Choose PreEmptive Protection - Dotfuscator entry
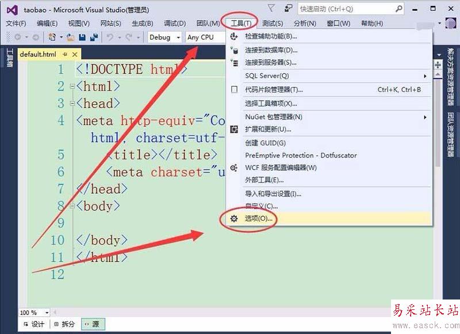This screenshot has width=460, height=334. tap(328, 155)
